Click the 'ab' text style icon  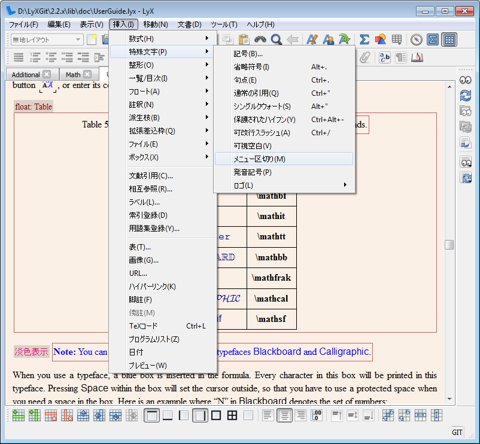coord(384,57)
